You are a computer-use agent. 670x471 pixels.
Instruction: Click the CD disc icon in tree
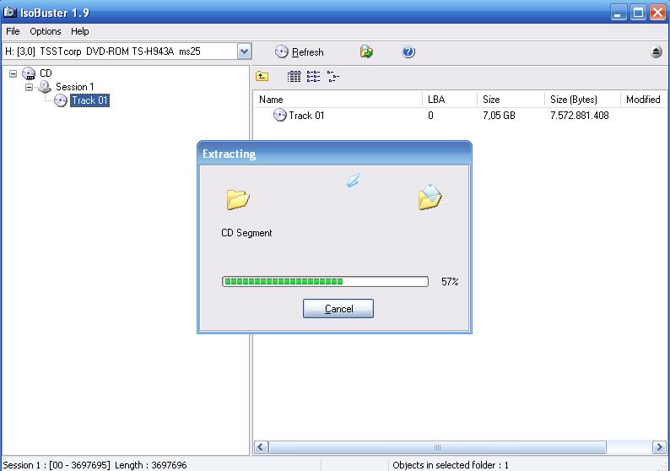click(29, 73)
